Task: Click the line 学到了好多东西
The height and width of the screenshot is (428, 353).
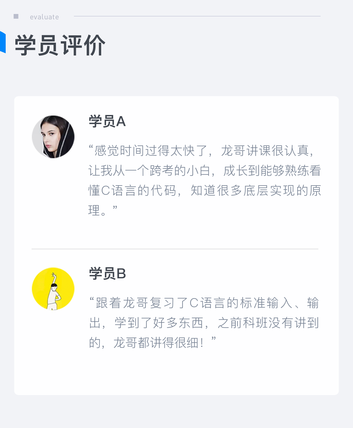Action: pyautogui.click(x=204, y=323)
